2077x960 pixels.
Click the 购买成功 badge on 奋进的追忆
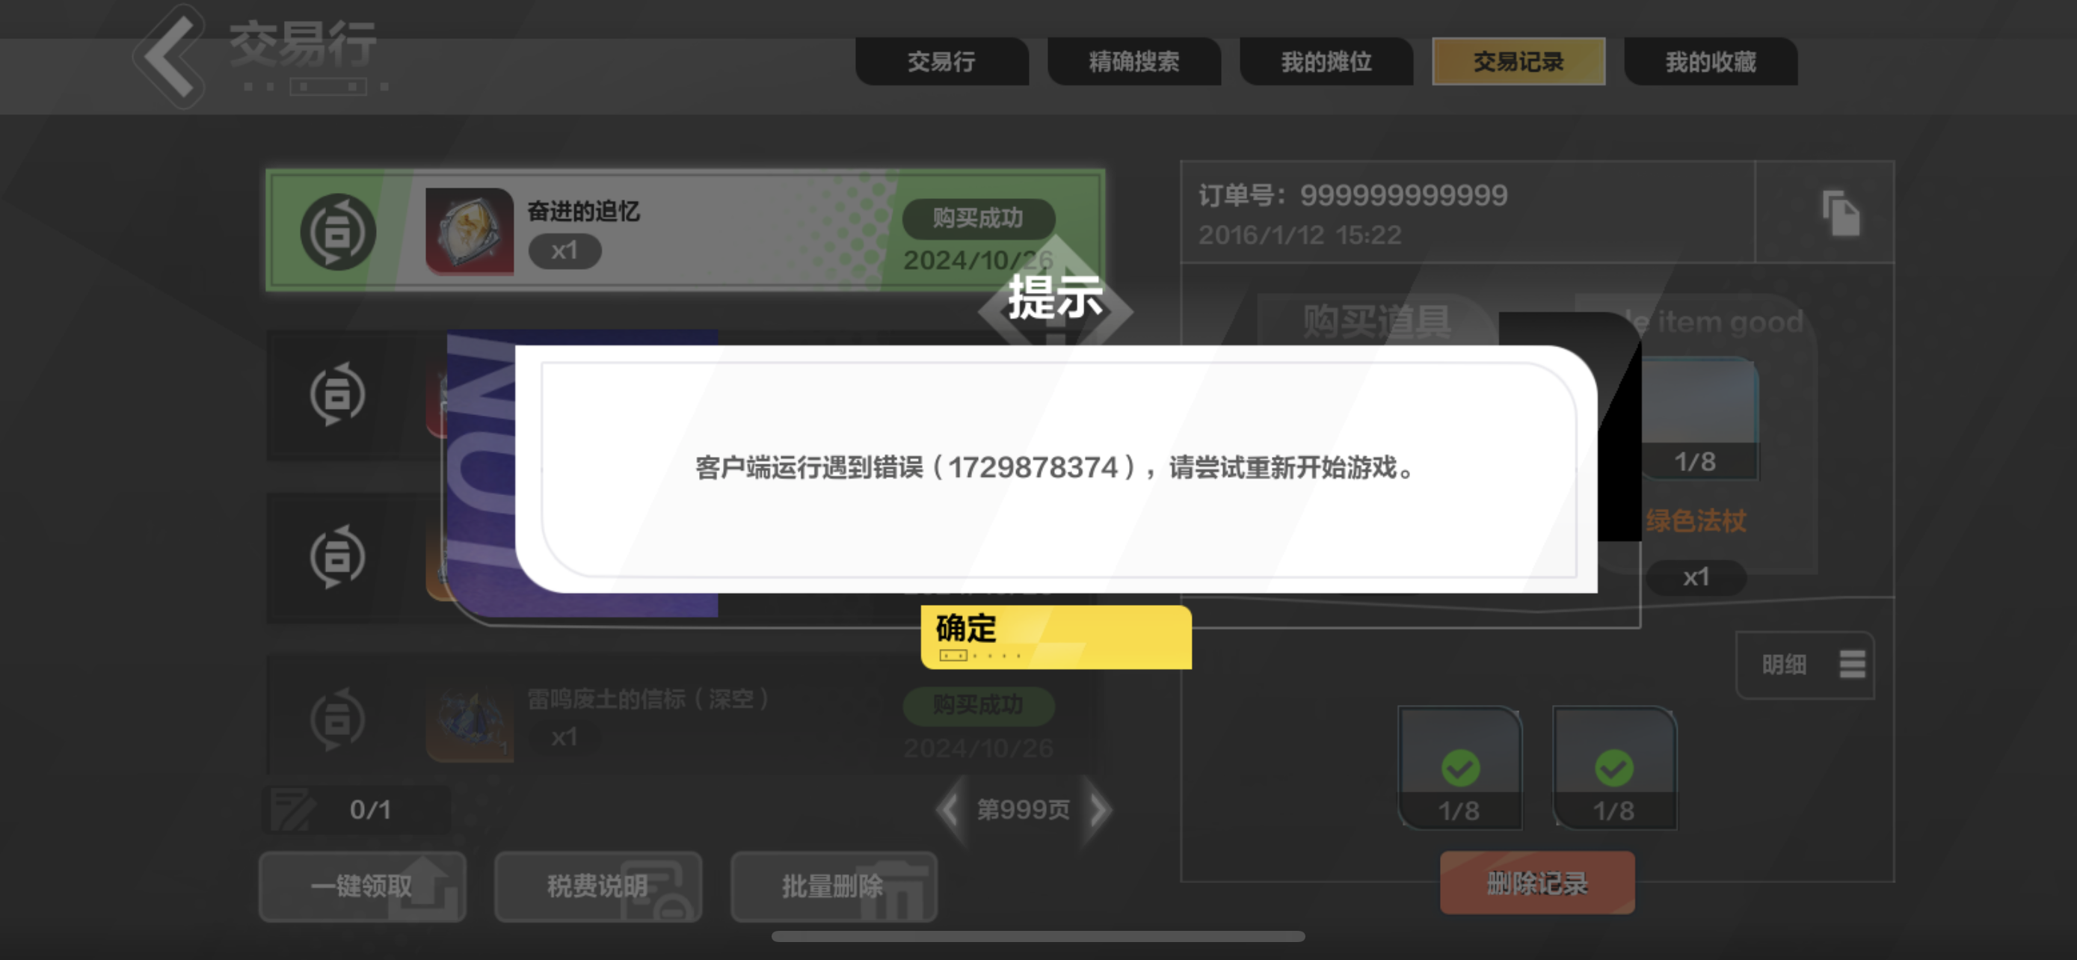[978, 218]
